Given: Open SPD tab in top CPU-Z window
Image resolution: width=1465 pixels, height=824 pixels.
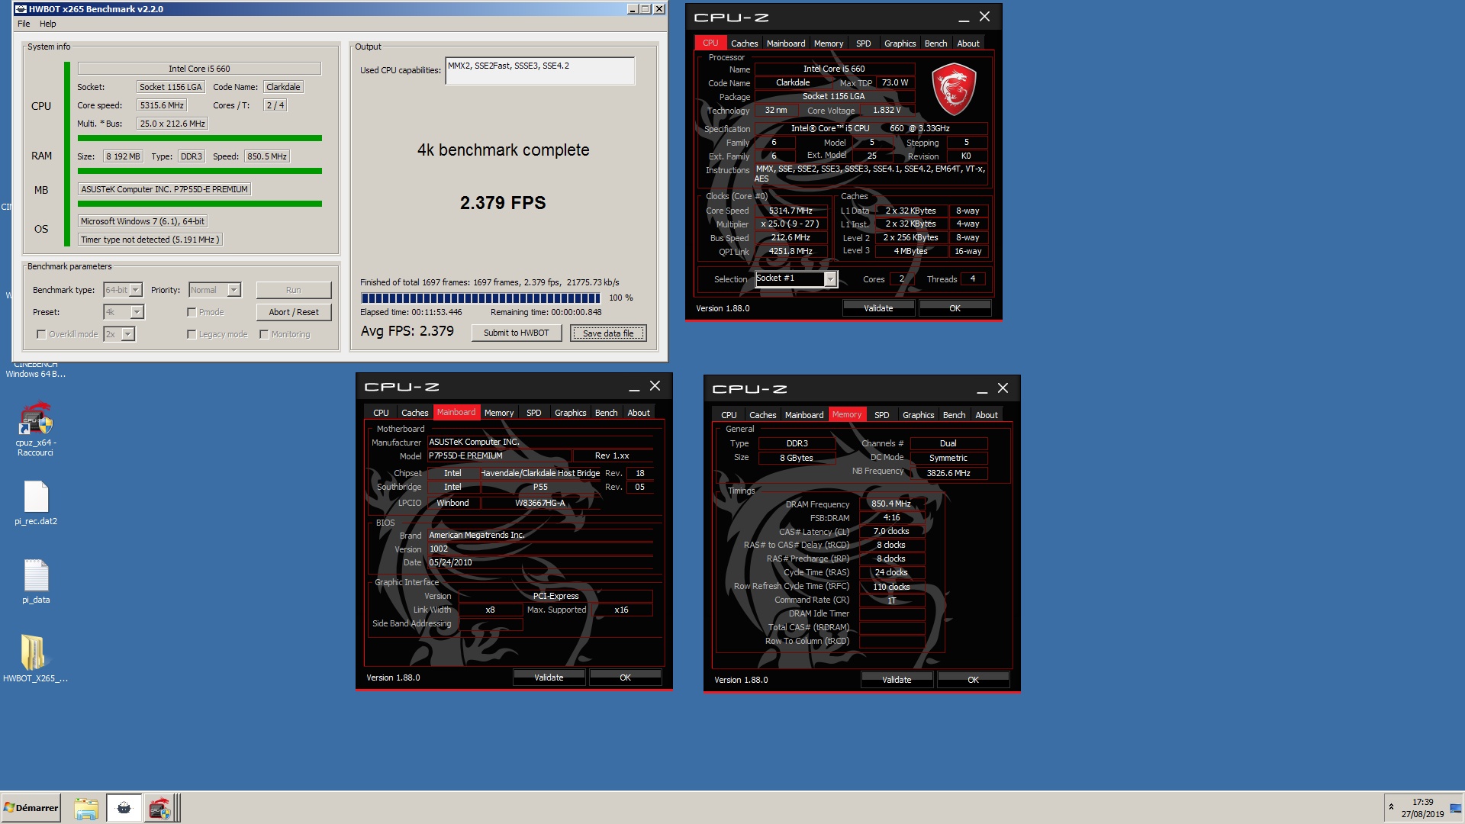Looking at the screenshot, I should coord(863,43).
